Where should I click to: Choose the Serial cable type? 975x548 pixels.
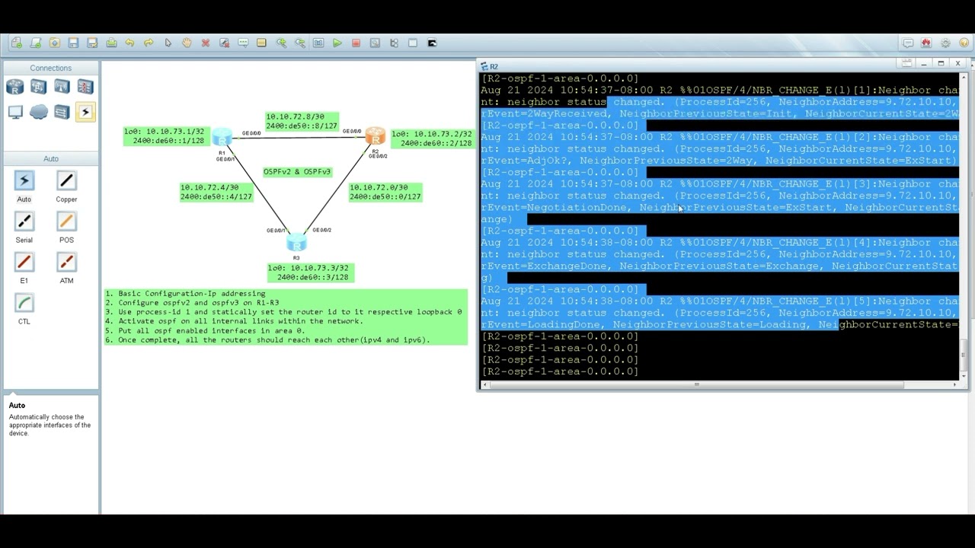coord(24,221)
